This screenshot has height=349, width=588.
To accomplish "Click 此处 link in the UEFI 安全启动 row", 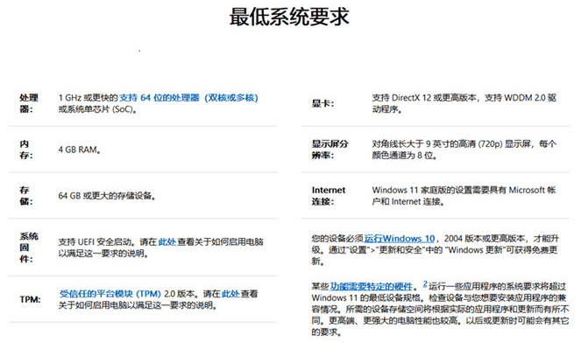I will coord(167,242).
